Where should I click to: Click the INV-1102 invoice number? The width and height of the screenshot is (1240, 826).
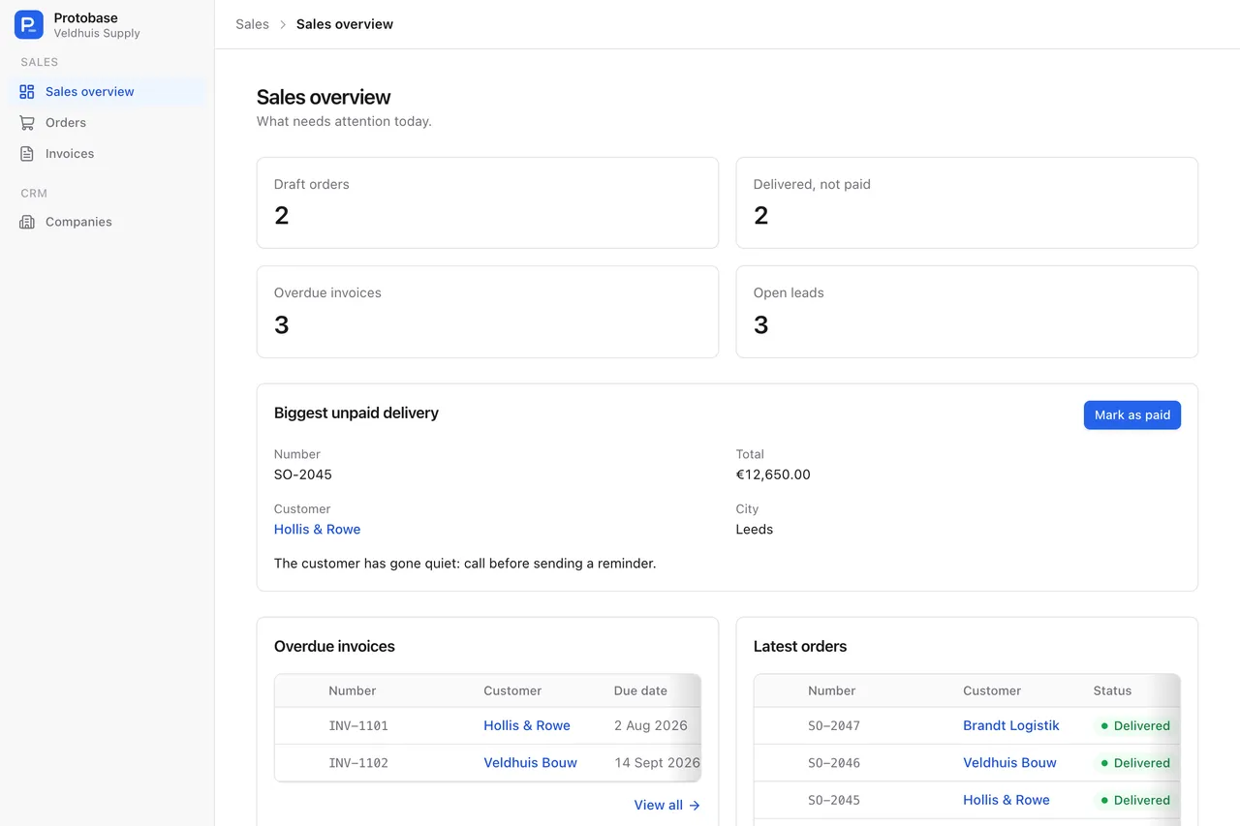tap(358, 762)
